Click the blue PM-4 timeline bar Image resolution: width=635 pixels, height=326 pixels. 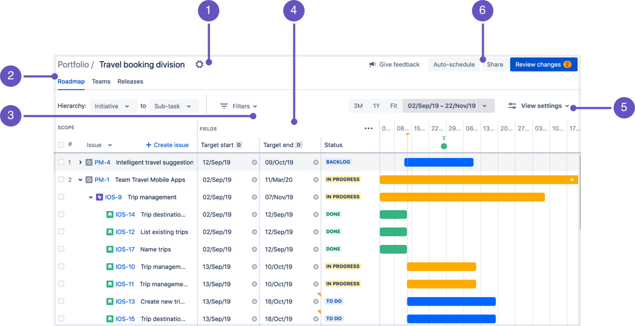[x=439, y=162]
